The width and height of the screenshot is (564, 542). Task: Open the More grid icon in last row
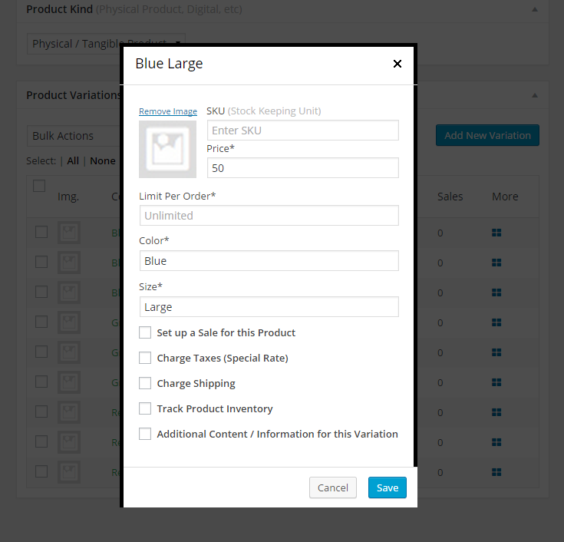(x=496, y=472)
